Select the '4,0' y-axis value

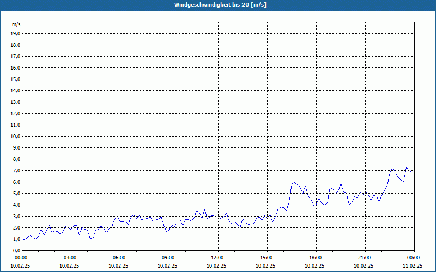[x=17, y=205]
